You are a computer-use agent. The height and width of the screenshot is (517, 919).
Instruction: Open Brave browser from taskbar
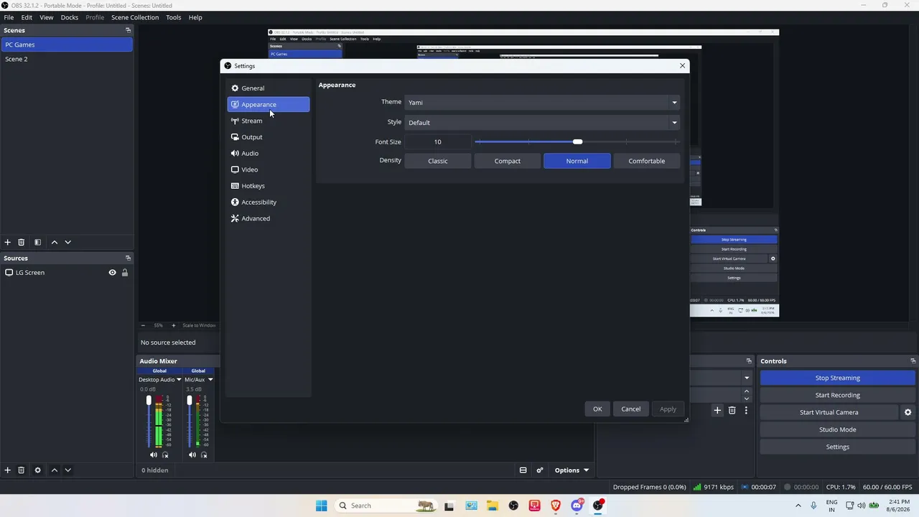pos(556,506)
